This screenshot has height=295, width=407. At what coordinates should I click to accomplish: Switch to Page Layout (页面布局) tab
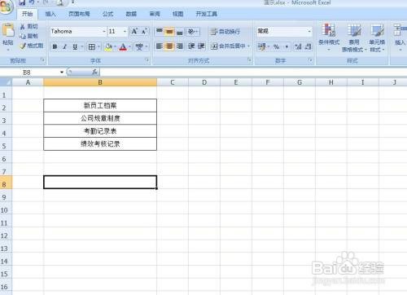pos(79,14)
